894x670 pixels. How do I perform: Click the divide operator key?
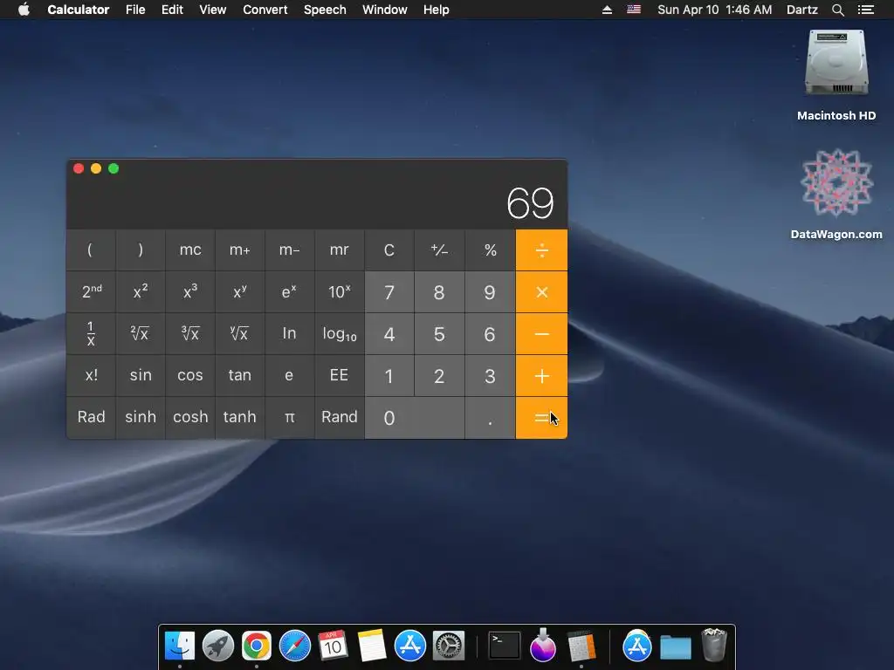(541, 250)
